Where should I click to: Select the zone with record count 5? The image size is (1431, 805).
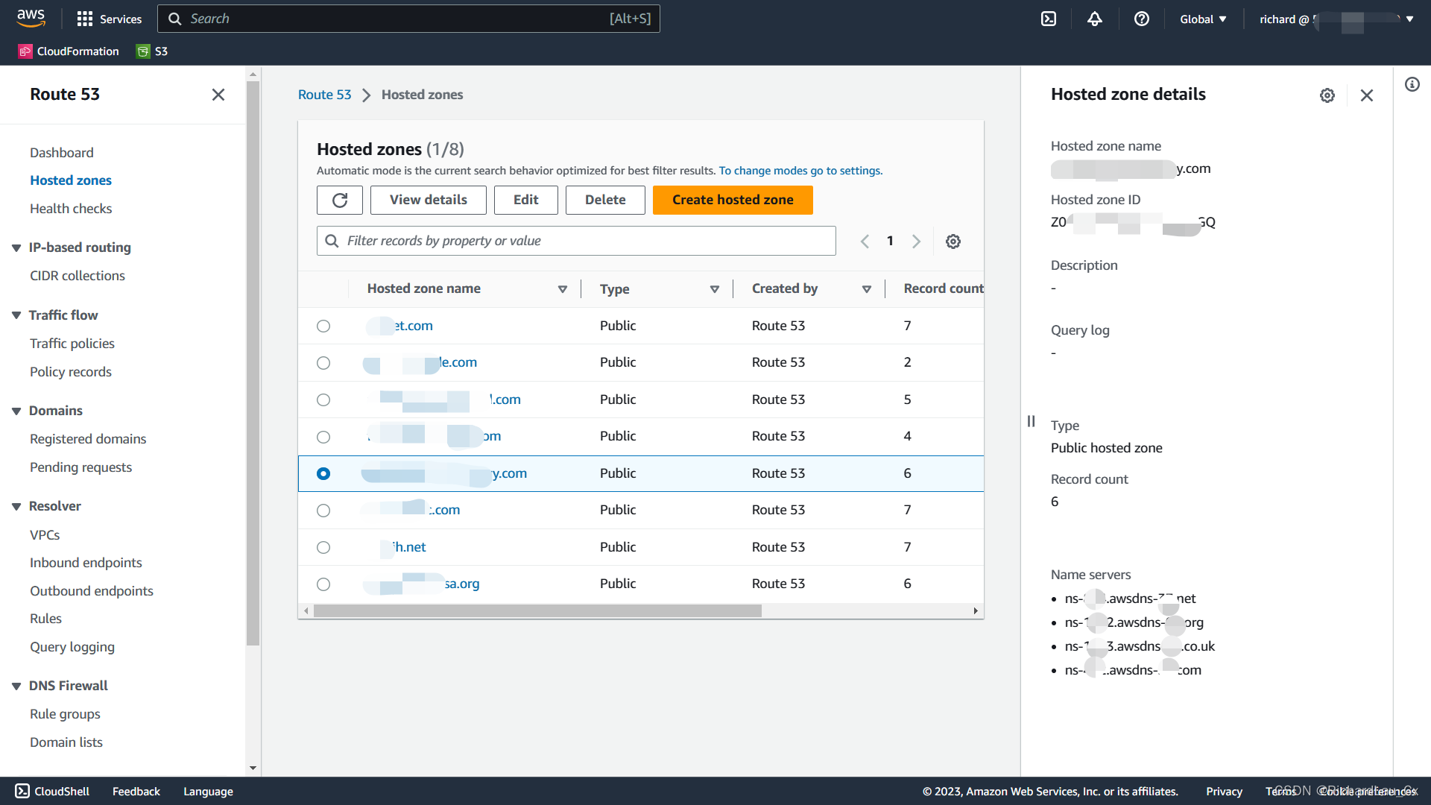click(323, 400)
